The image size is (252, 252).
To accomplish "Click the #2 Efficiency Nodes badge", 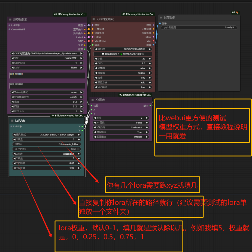I will 70,14.
